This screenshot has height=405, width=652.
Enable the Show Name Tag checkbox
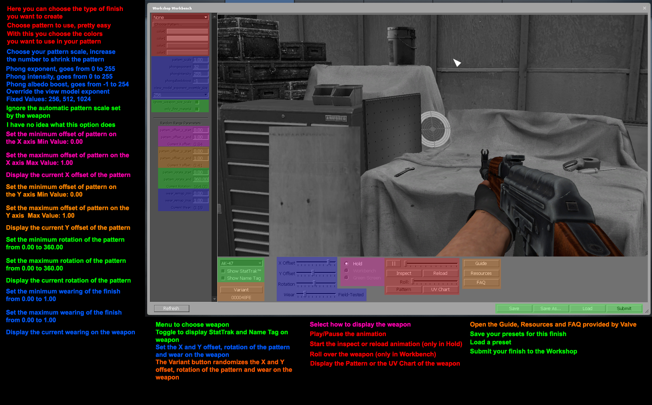pyautogui.click(x=223, y=278)
